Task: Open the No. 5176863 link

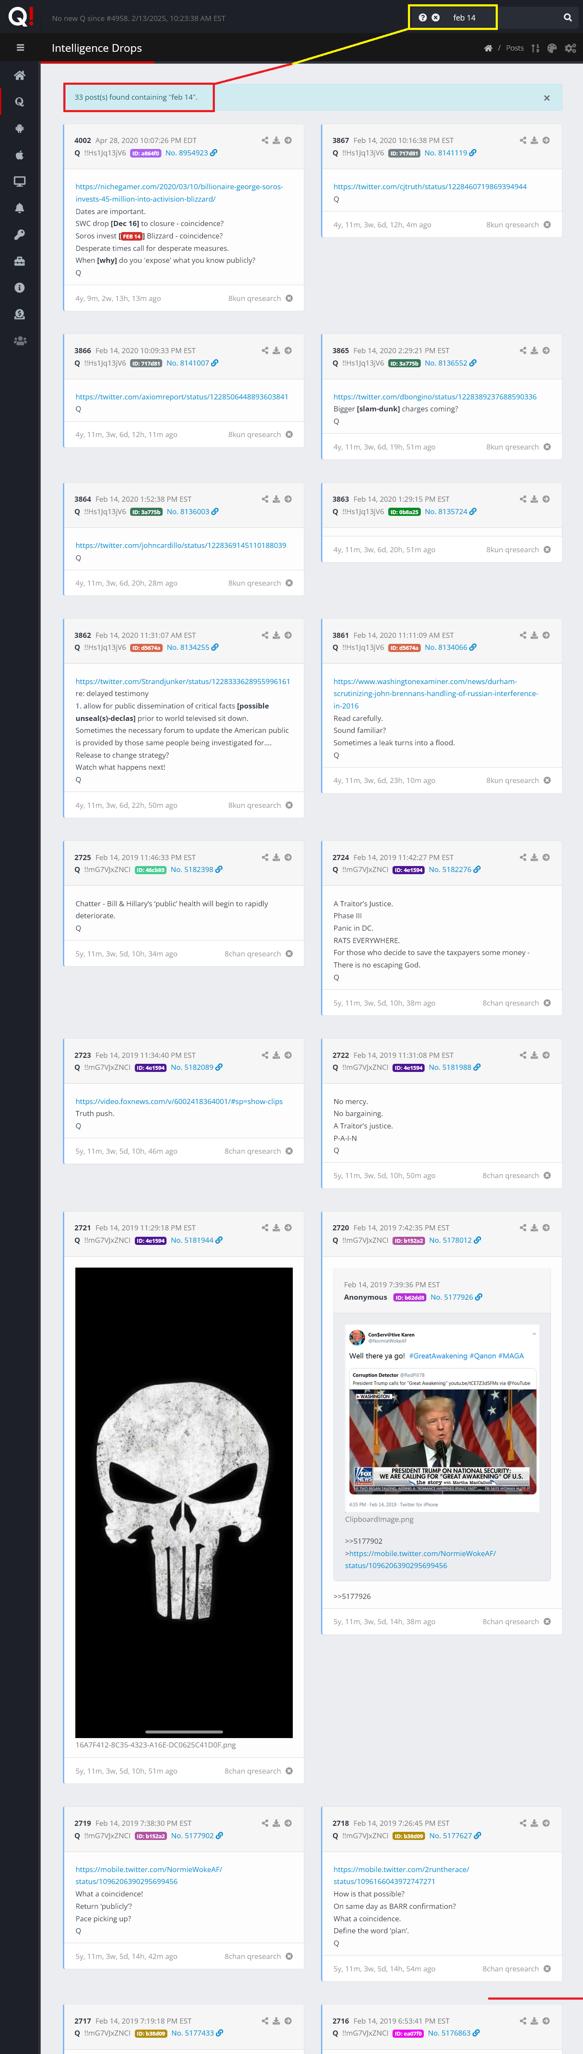Action: coord(453,2033)
